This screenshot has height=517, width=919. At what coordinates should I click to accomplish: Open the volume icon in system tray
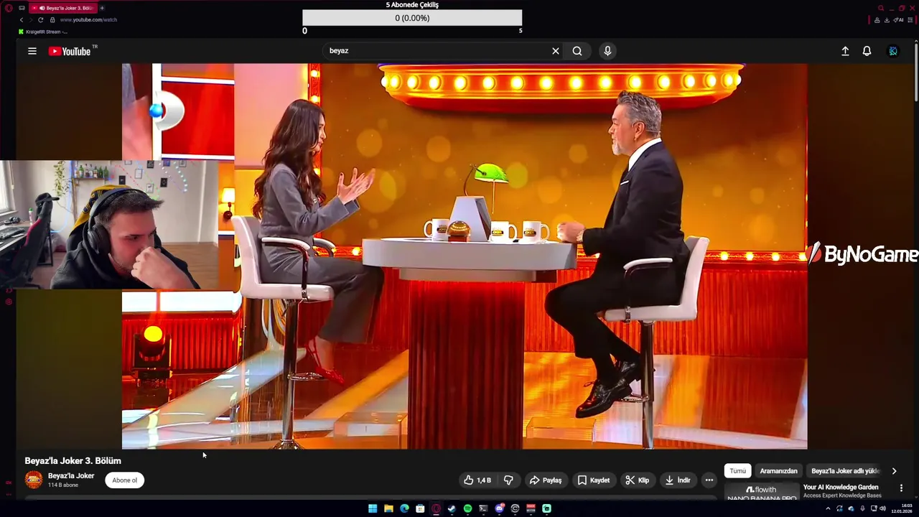click(882, 508)
